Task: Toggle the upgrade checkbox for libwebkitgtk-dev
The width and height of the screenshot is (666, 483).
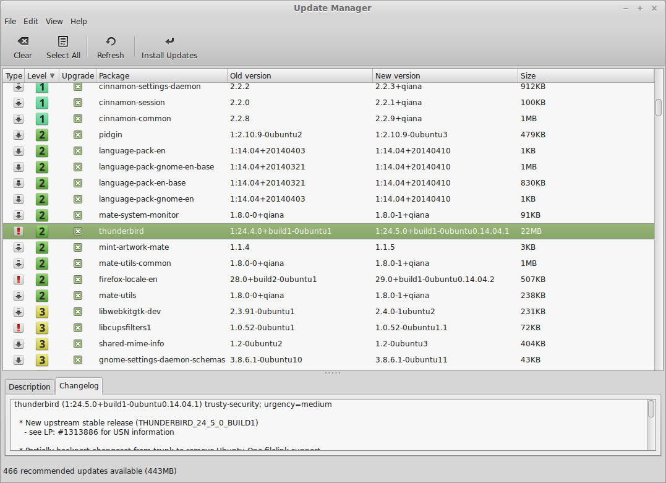Action: 77,312
